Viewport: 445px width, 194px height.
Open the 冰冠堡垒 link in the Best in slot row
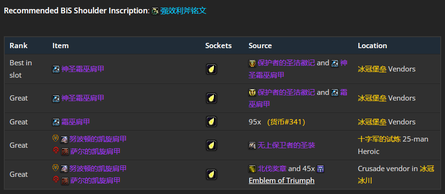(372, 69)
